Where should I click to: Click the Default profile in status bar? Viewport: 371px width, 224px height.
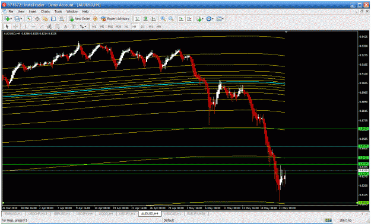[x=169, y=220]
